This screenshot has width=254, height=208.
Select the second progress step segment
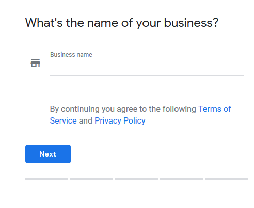pos(91,179)
